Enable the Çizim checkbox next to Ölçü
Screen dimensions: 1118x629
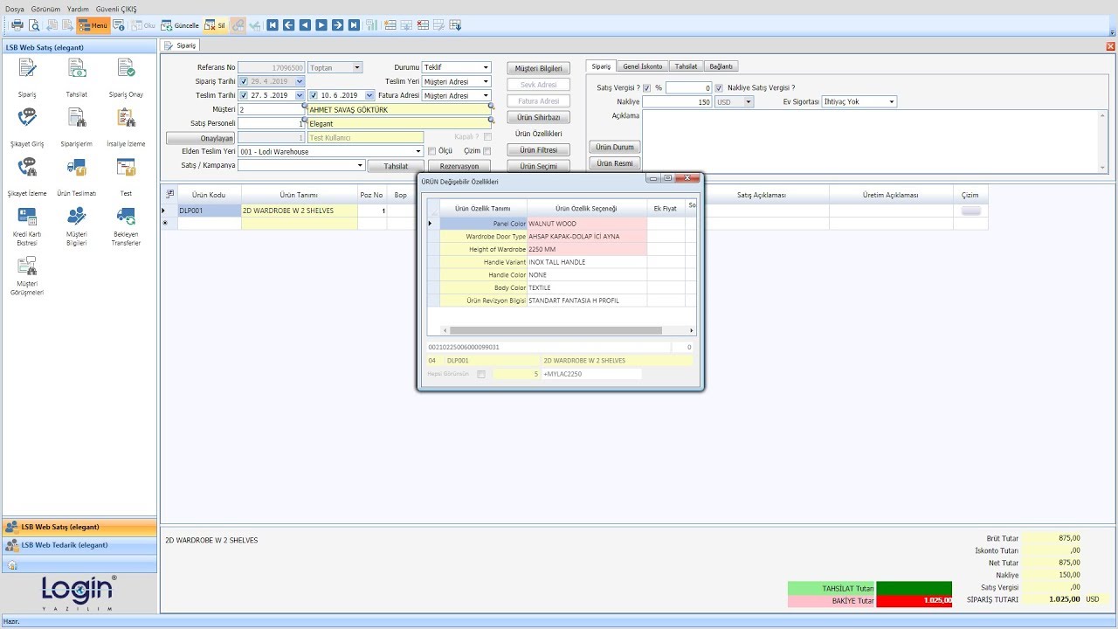(x=487, y=151)
